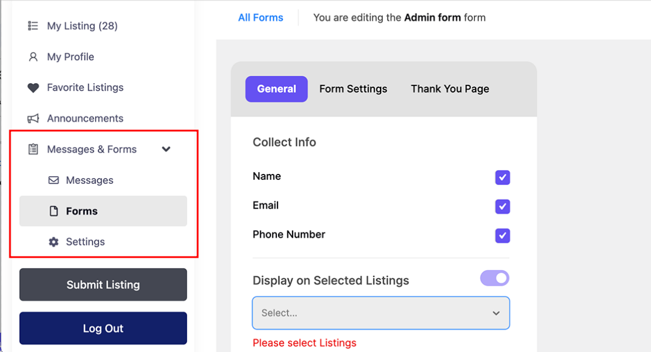Uncheck the Phone Number checkbox
Viewport: 651px width, 352px height.
[x=502, y=235]
